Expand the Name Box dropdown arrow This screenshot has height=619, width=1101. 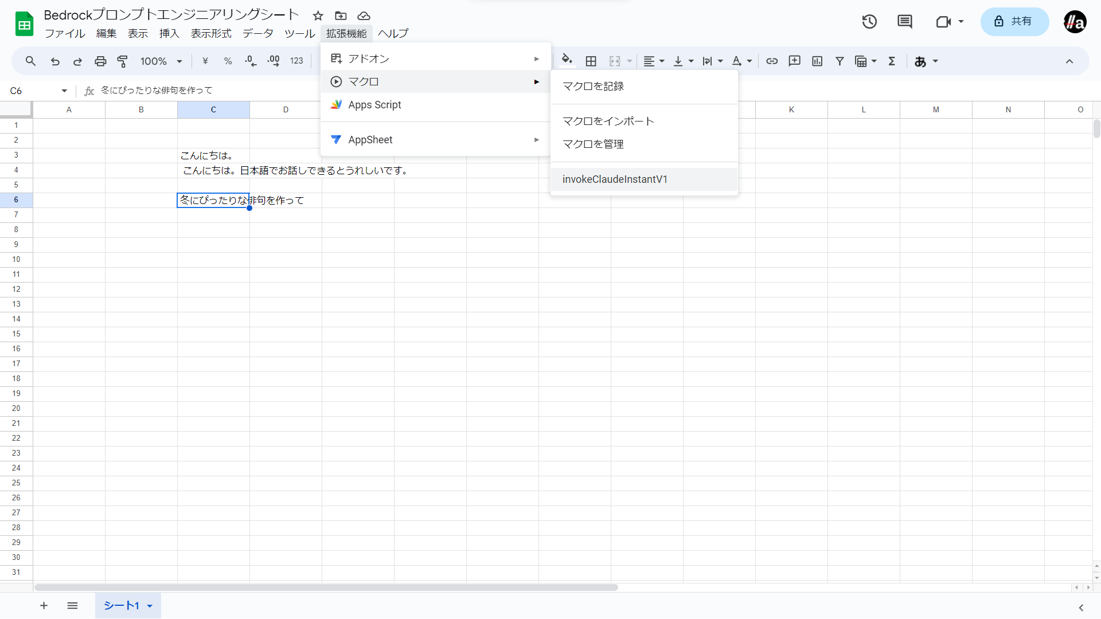(x=64, y=91)
